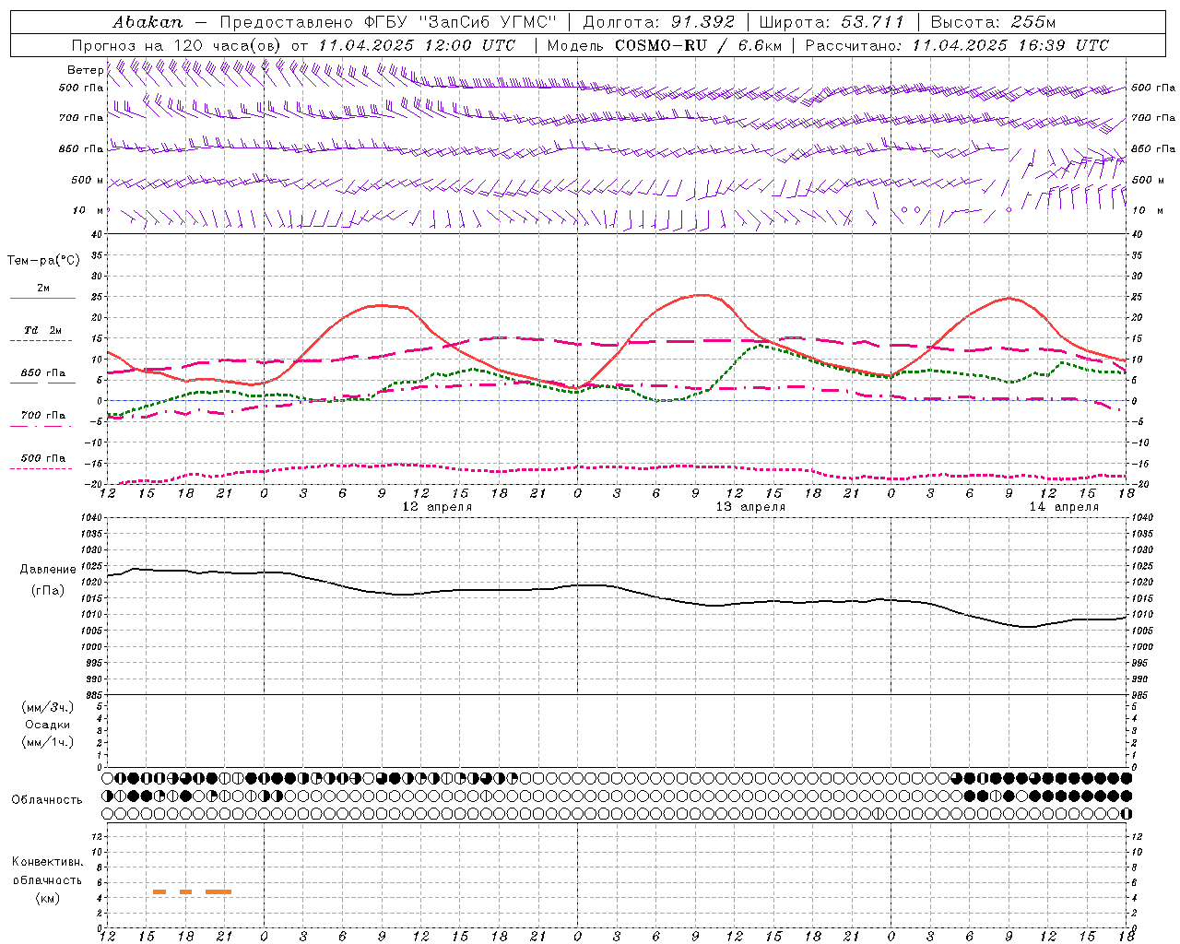Click the Abakan station title
This screenshot has width=1180, height=944.
[147, 21]
